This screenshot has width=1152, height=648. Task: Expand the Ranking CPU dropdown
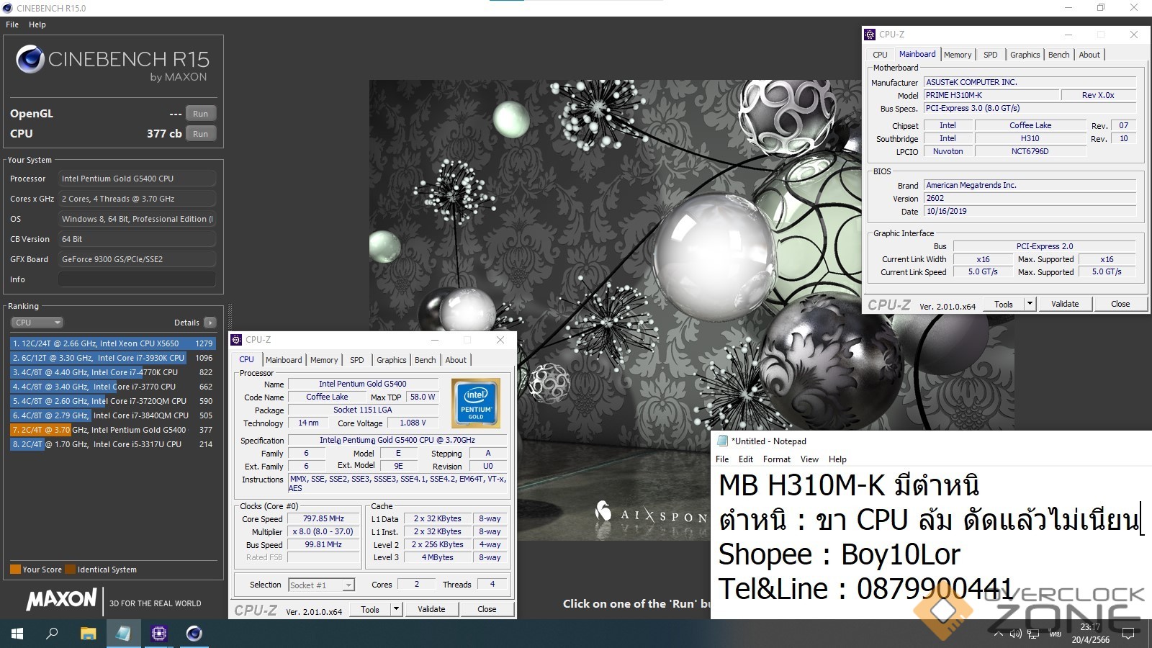37,323
